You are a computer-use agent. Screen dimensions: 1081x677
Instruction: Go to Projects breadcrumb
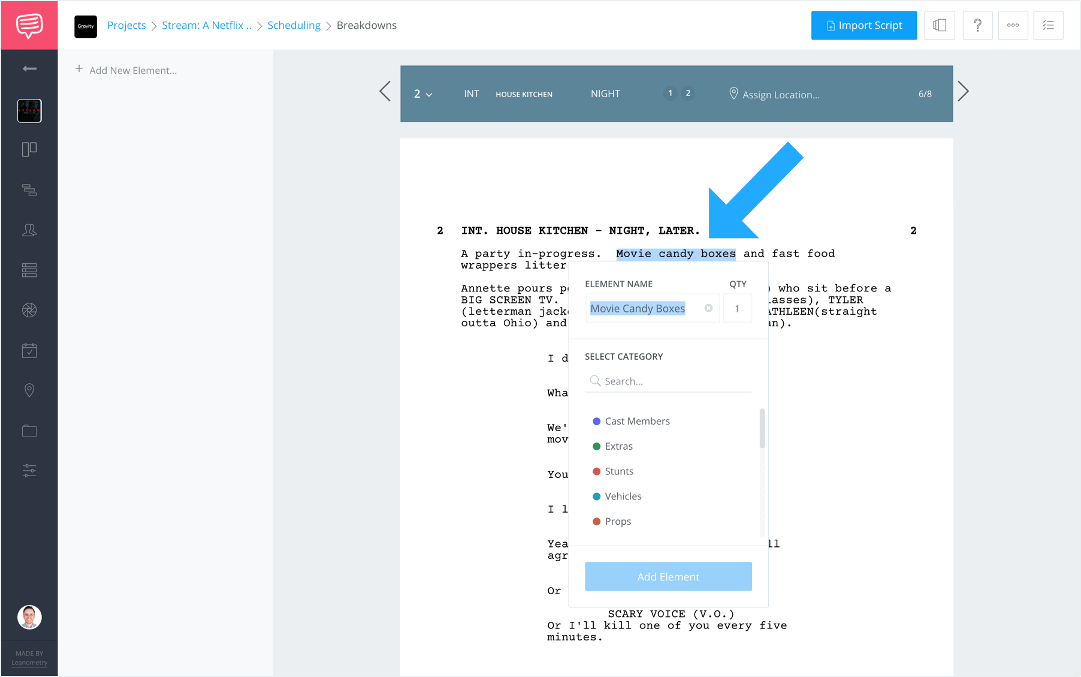(126, 25)
